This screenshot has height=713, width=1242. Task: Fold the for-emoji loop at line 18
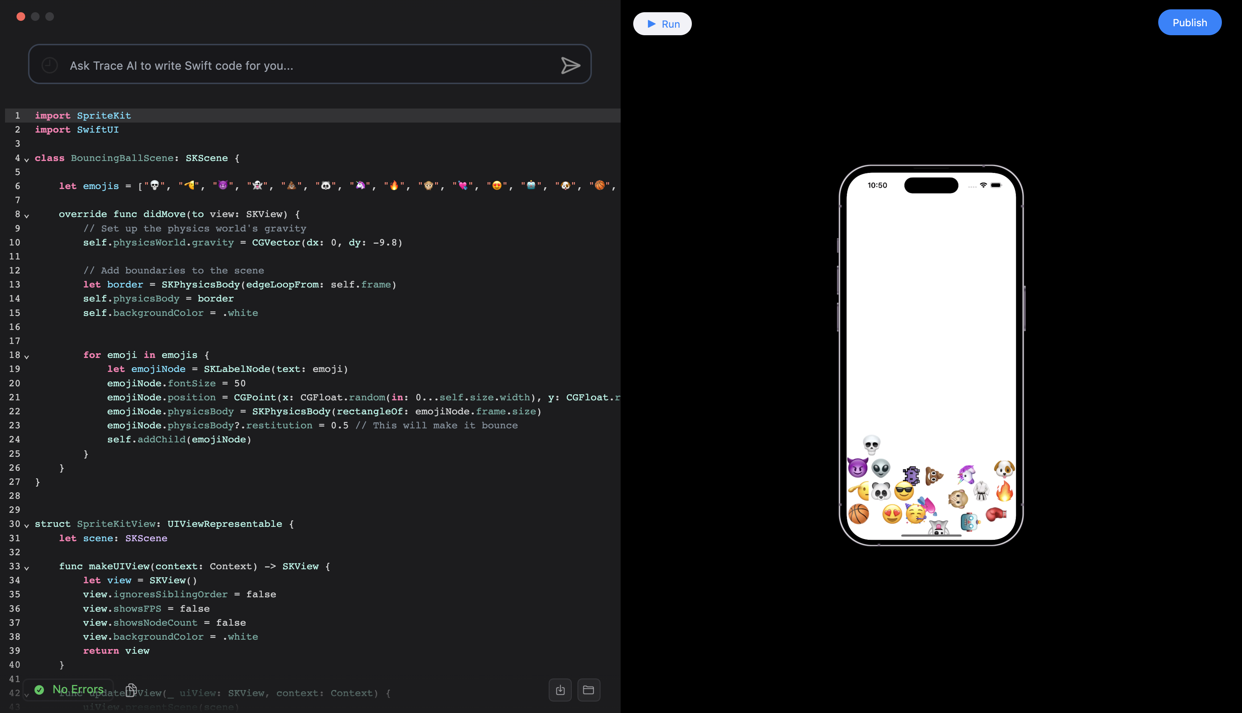(27, 356)
